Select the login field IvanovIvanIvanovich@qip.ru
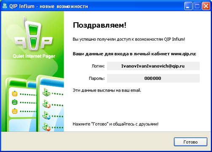Image resolution: width=212 pixels, height=152 pixels. (x=153, y=66)
